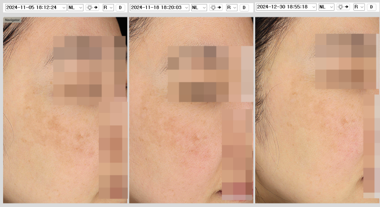The image size is (380, 207).
Task: Click the light icon above the 2024-12-30 image
Action: [x=343, y=7]
